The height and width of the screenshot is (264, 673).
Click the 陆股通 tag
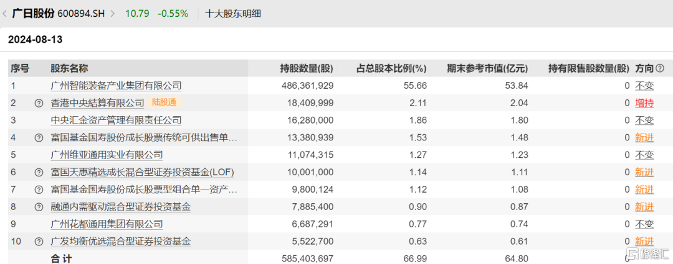tap(164, 102)
